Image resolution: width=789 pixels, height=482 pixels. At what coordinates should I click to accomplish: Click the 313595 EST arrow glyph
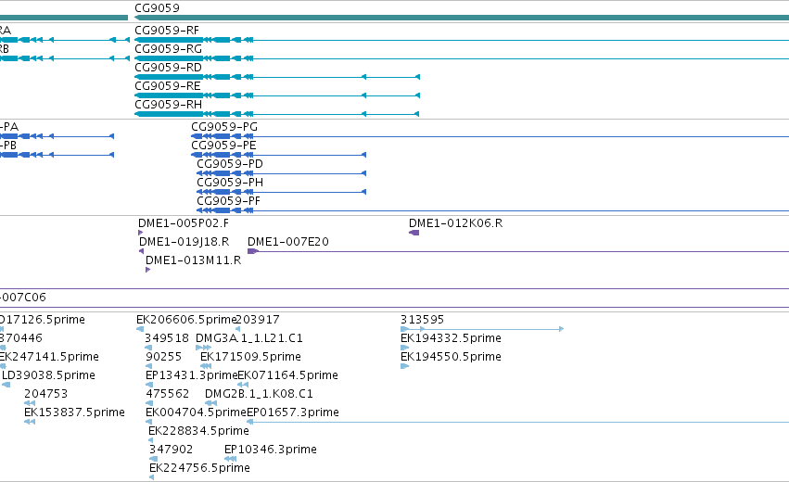[x=482, y=329]
